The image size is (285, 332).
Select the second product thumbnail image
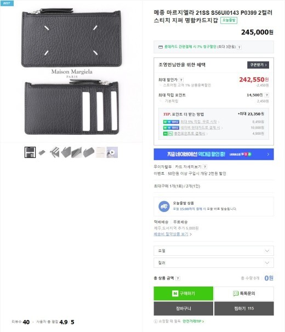click(42, 152)
